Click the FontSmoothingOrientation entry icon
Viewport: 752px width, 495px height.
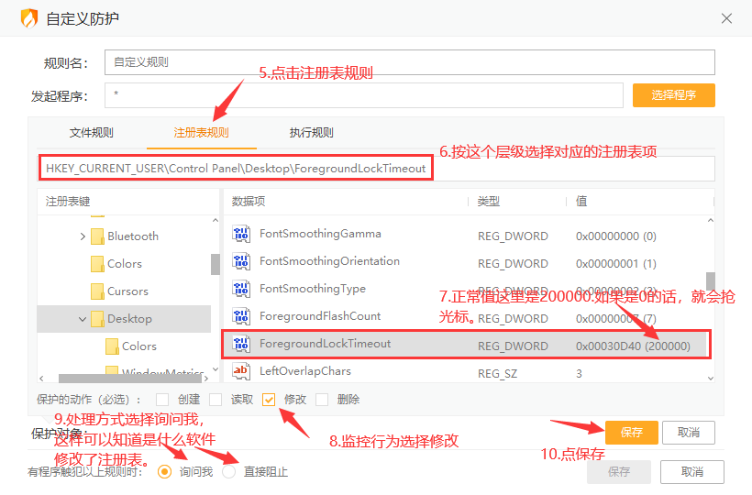[x=241, y=262]
